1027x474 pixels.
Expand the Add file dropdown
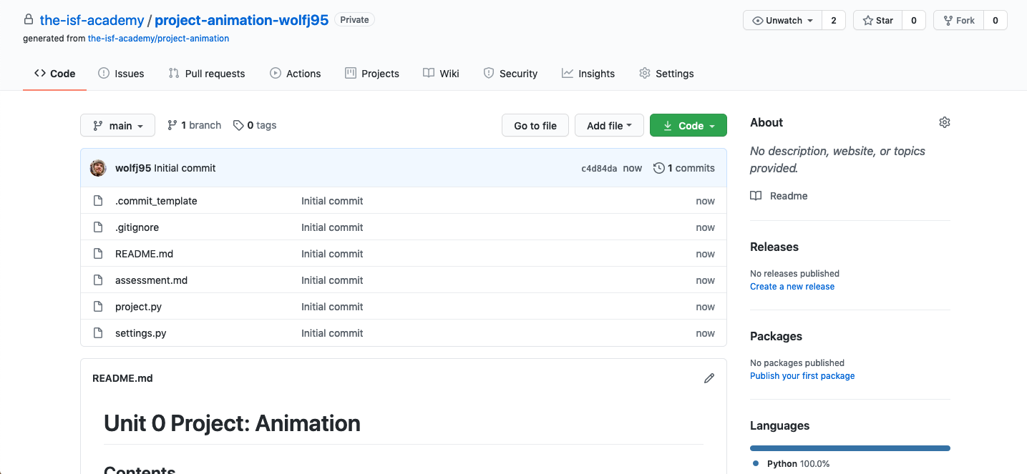click(x=609, y=126)
